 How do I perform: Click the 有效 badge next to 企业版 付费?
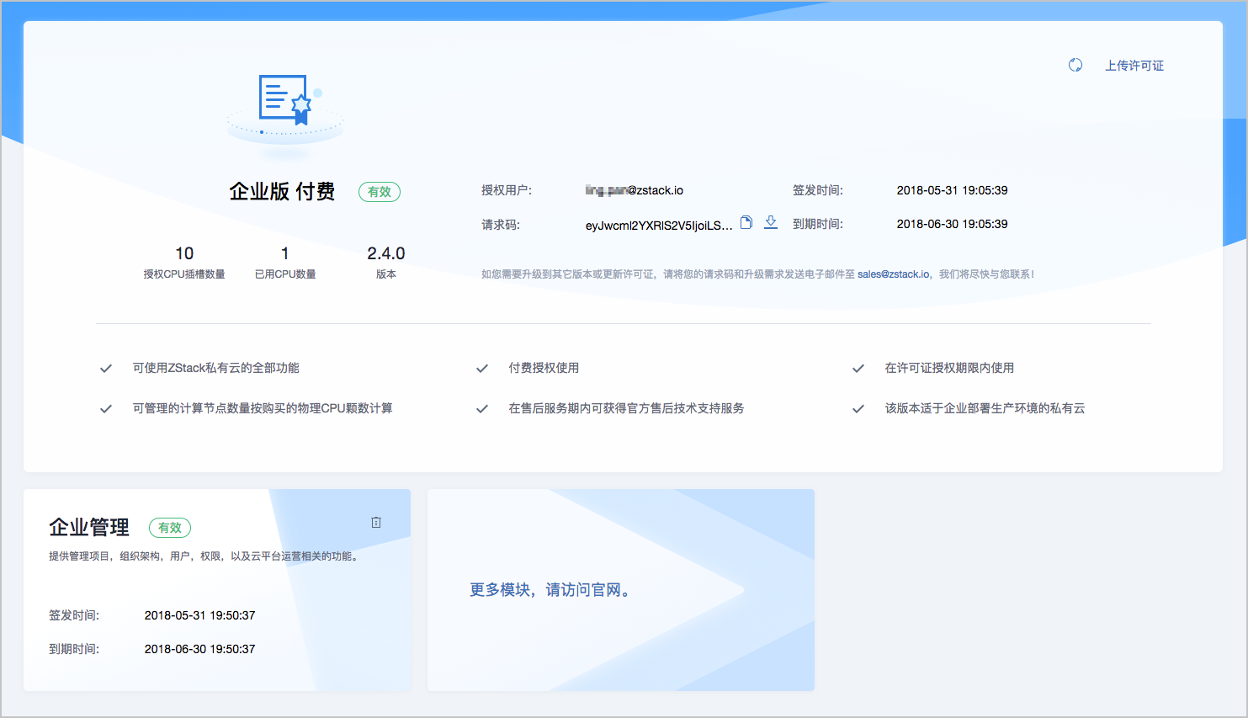[x=380, y=192]
